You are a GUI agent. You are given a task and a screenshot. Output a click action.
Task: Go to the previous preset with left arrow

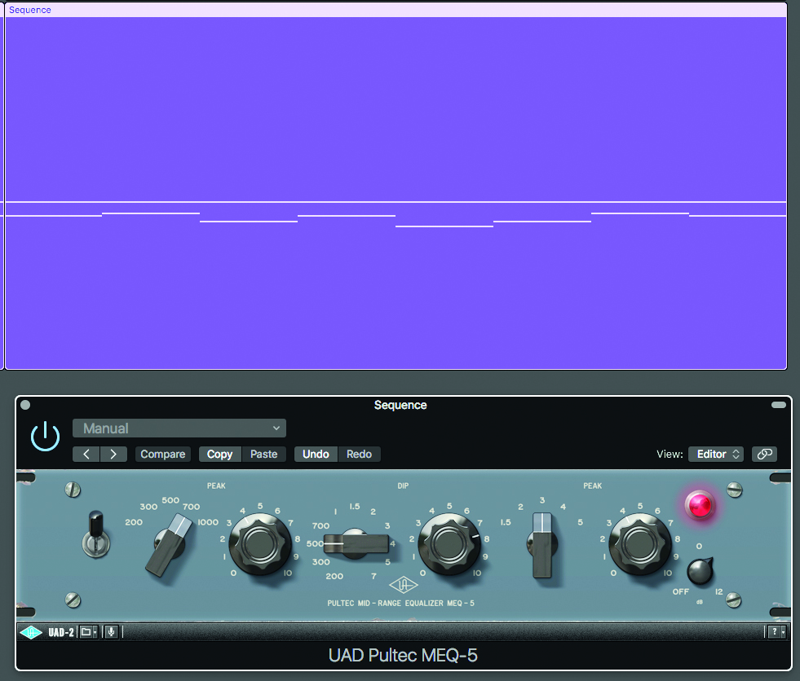coord(86,455)
